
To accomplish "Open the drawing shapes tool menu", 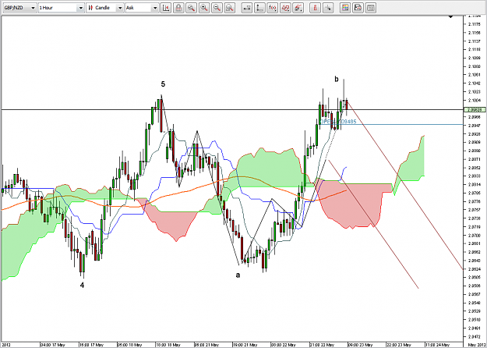I will click(x=285, y=8).
